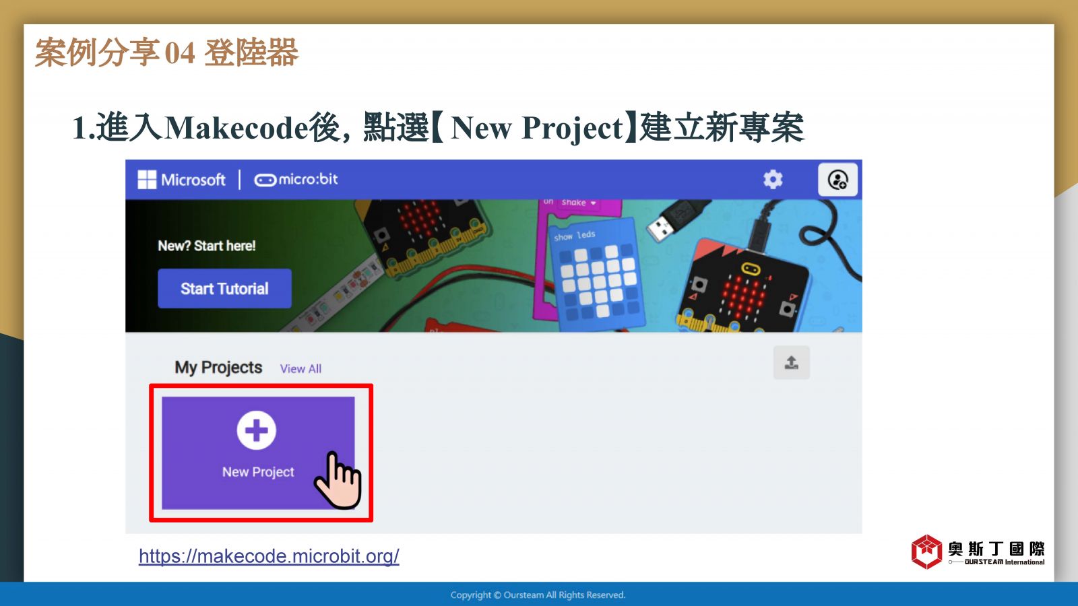Click the My Projects heading
The width and height of the screenshot is (1078, 606).
pos(218,368)
